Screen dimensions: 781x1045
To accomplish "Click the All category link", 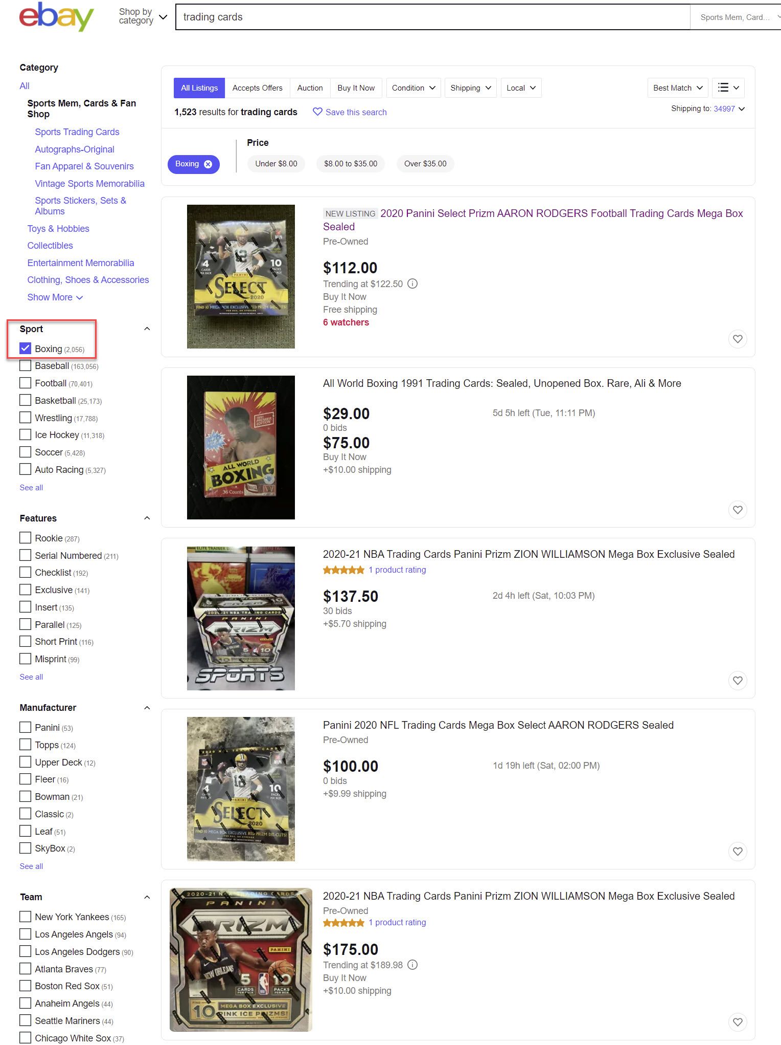I will tap(25, 86).
